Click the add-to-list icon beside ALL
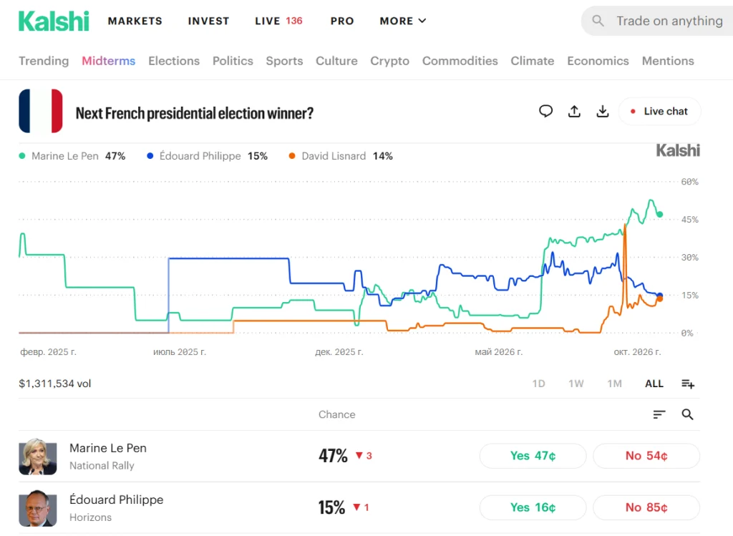The image size is (733, 536). coord(688,384)
